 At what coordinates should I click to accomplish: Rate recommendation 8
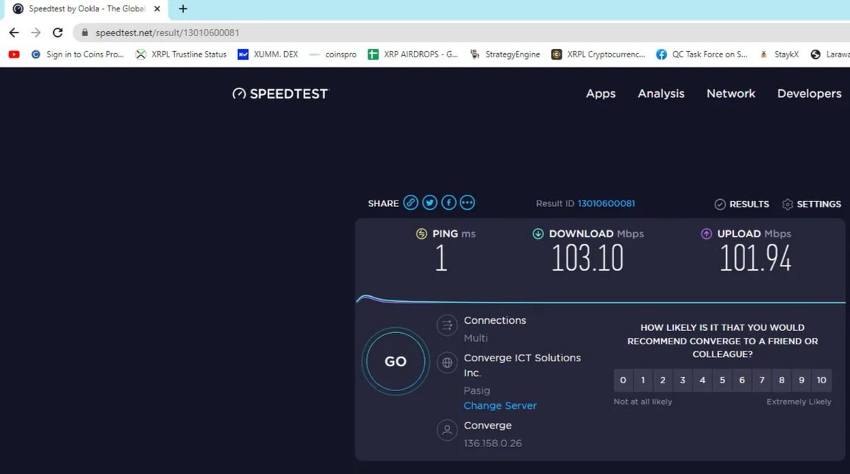pyautogui.click(x=782, y=380)
